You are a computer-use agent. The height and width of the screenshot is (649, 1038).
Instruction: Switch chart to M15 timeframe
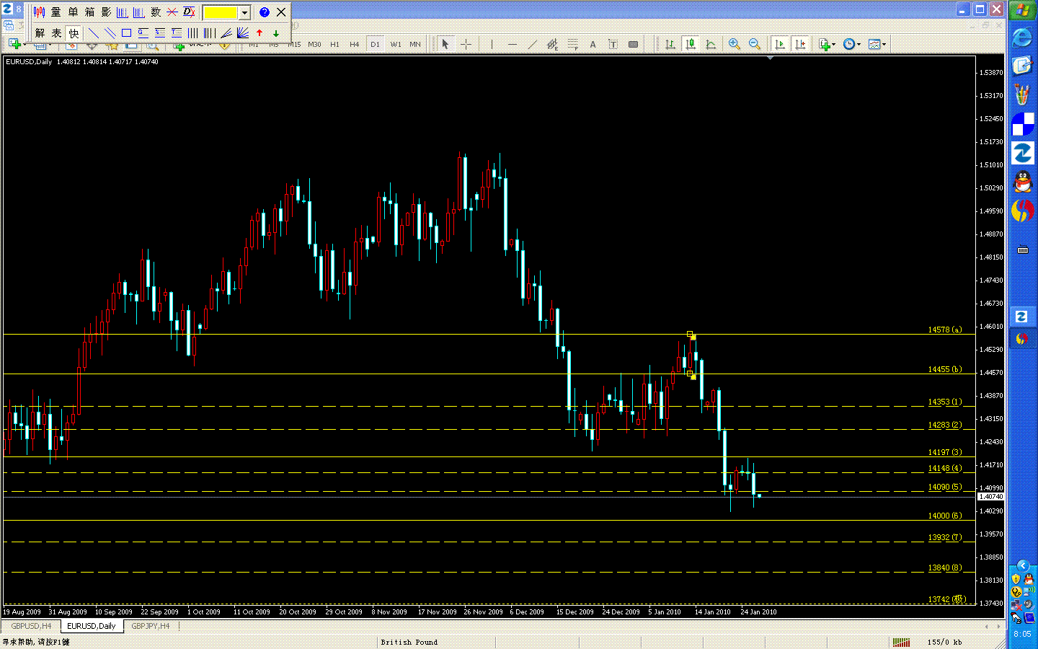294,45
